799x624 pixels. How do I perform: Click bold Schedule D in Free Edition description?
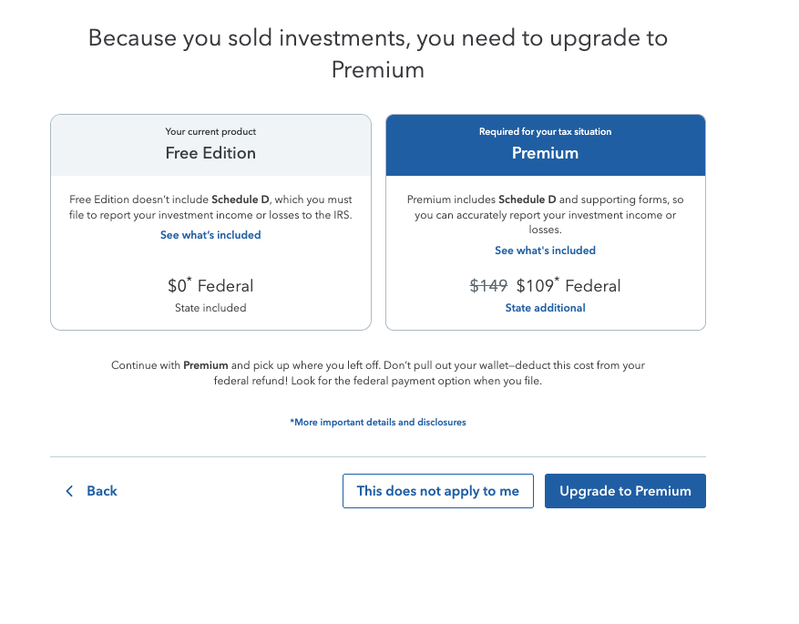(240, 199)
